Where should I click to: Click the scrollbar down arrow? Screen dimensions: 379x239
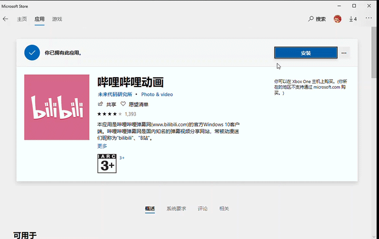coord(374,237)
